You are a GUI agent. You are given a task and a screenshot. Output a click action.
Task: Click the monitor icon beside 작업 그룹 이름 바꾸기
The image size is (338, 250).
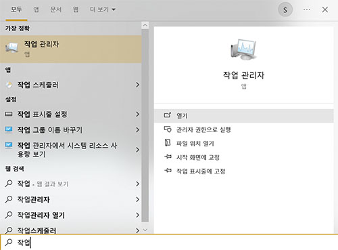click(x=9, y=129)
